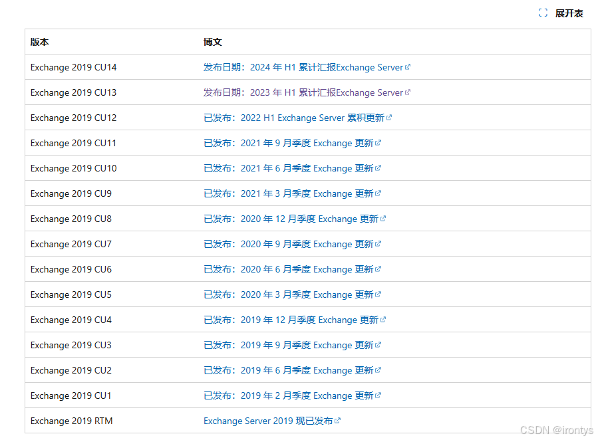Click external link icon after 2020 年 9 月 post
The width and height of the screenshot is (596, 440).
(x=378, y=244)
